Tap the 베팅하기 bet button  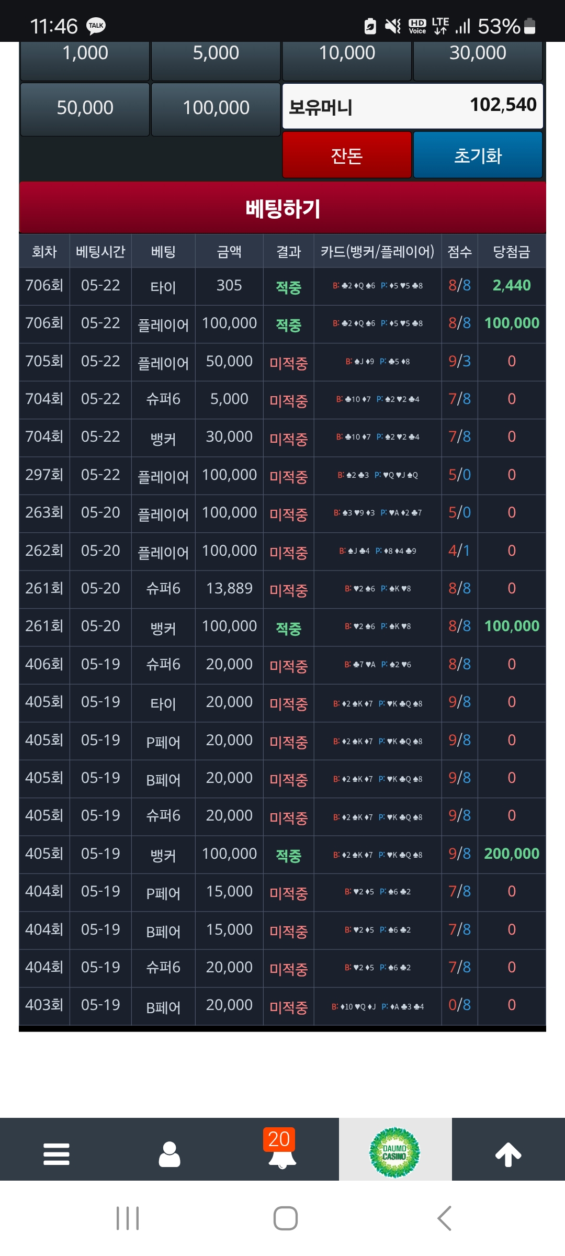[x=282, y=208]
